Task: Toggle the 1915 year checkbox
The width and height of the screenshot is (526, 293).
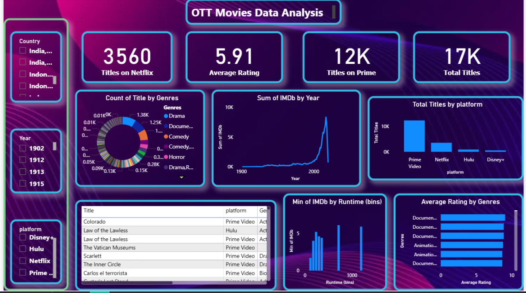Action: [23, 184]
